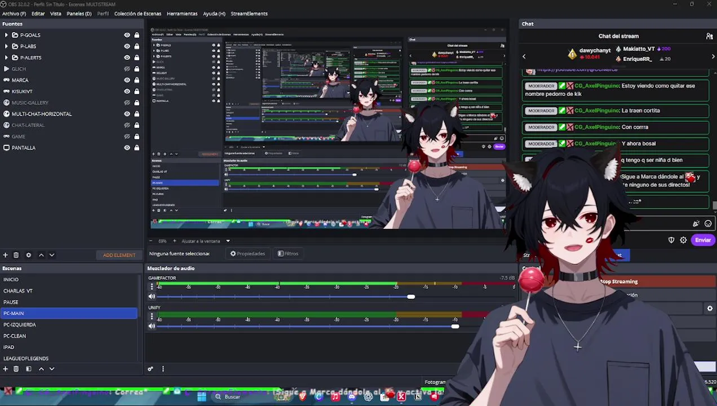Send chat message with Enviar
Screen dimensions: 717x406
[703, 240]
